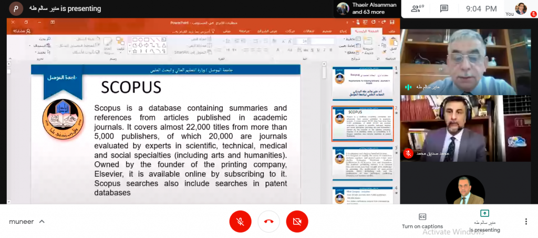538x238 pixels.
Task: Click the 'is presenting' button at bottom right
Action: coord(484,221)
